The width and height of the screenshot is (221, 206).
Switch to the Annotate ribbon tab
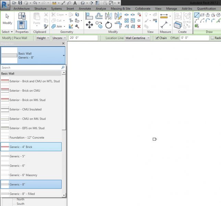[85, 9]
